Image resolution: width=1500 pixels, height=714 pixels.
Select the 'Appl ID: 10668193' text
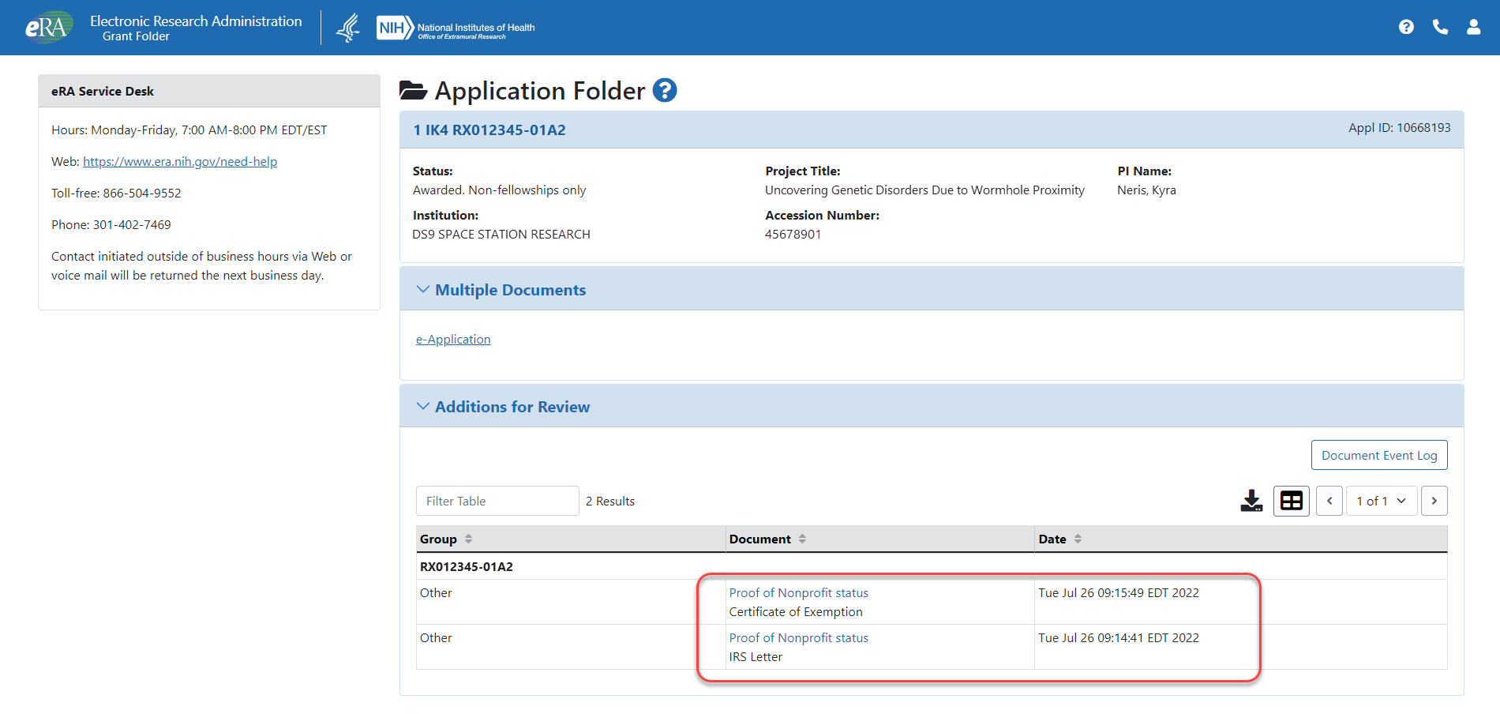pos(1399,128)
